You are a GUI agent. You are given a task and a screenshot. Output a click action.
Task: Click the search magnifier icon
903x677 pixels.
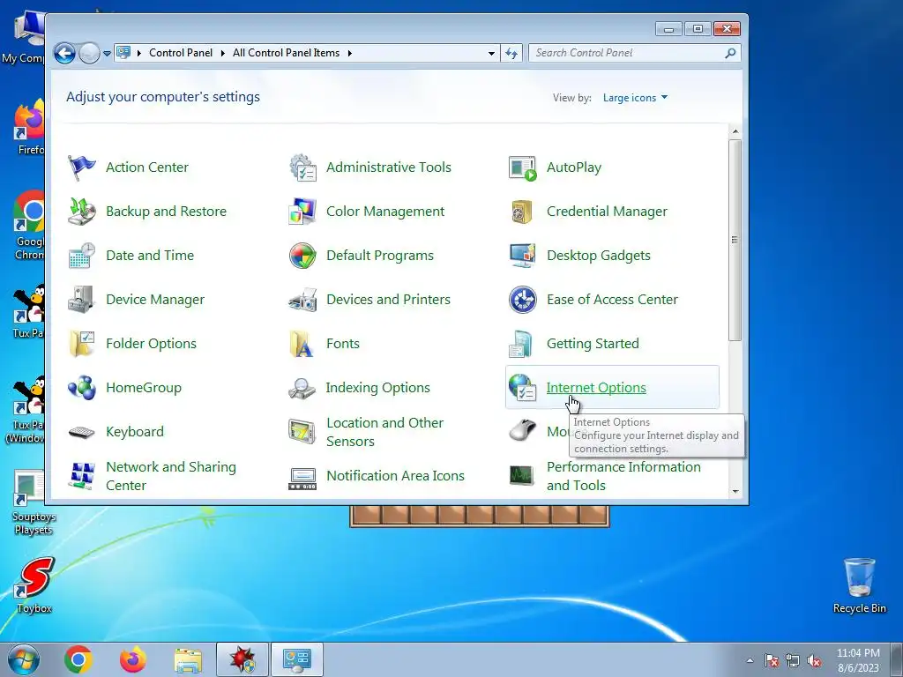(x=730, y=53)
